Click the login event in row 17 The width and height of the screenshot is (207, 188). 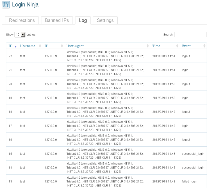tap(185, 126)
